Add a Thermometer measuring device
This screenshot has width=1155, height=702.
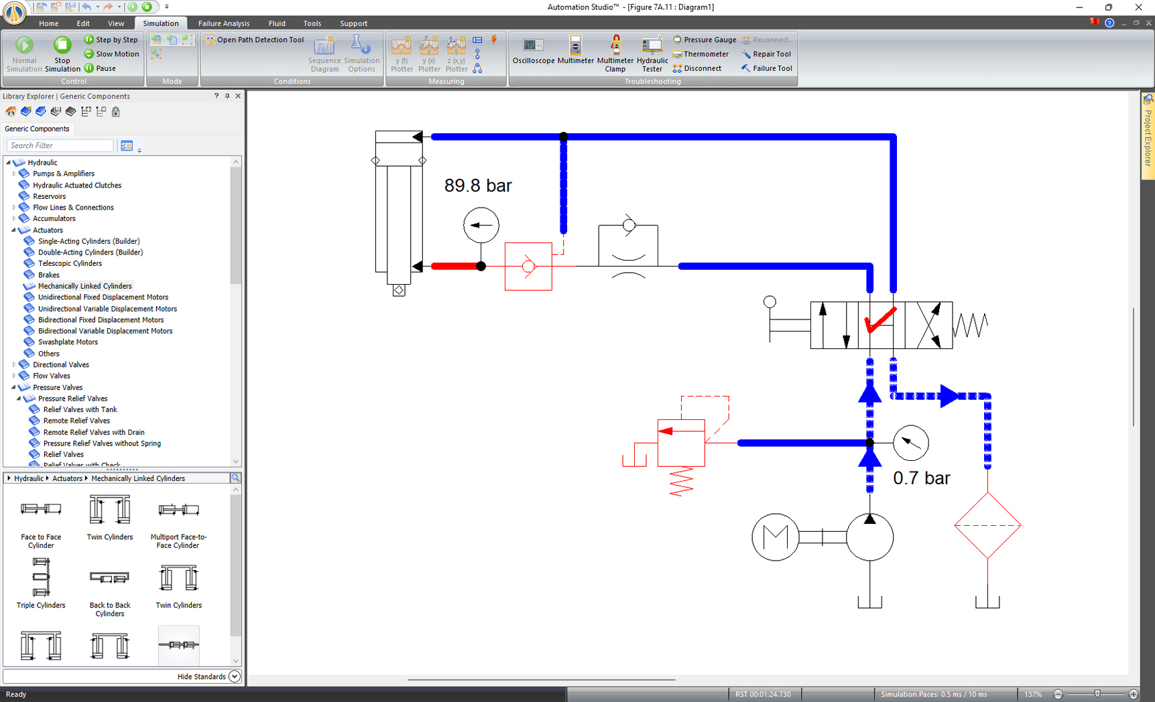[701, 54]
